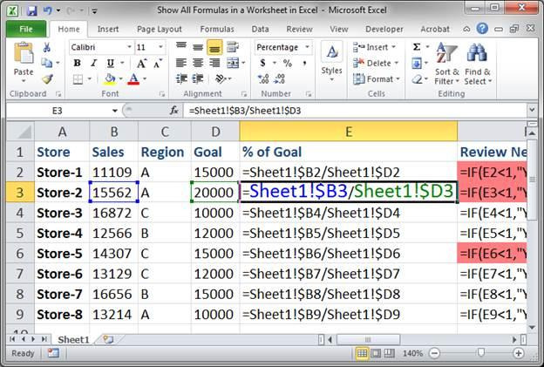Switch to the Data tab
The image size is (544, 367).
tap(260, 29)
